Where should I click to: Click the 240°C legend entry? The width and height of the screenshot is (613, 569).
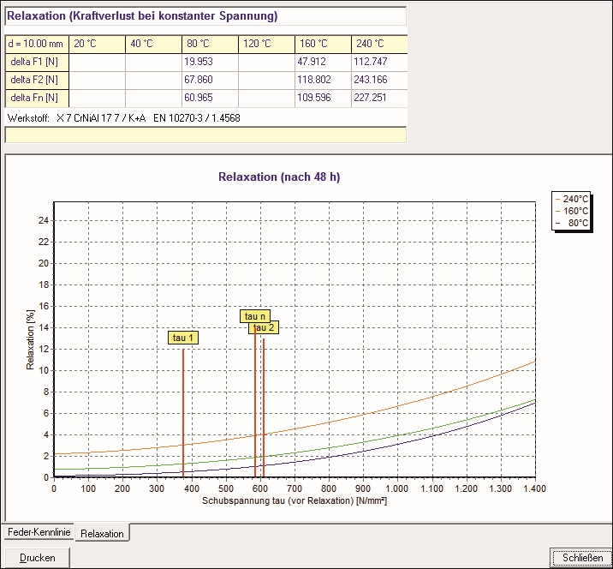(x=569, y=197)
